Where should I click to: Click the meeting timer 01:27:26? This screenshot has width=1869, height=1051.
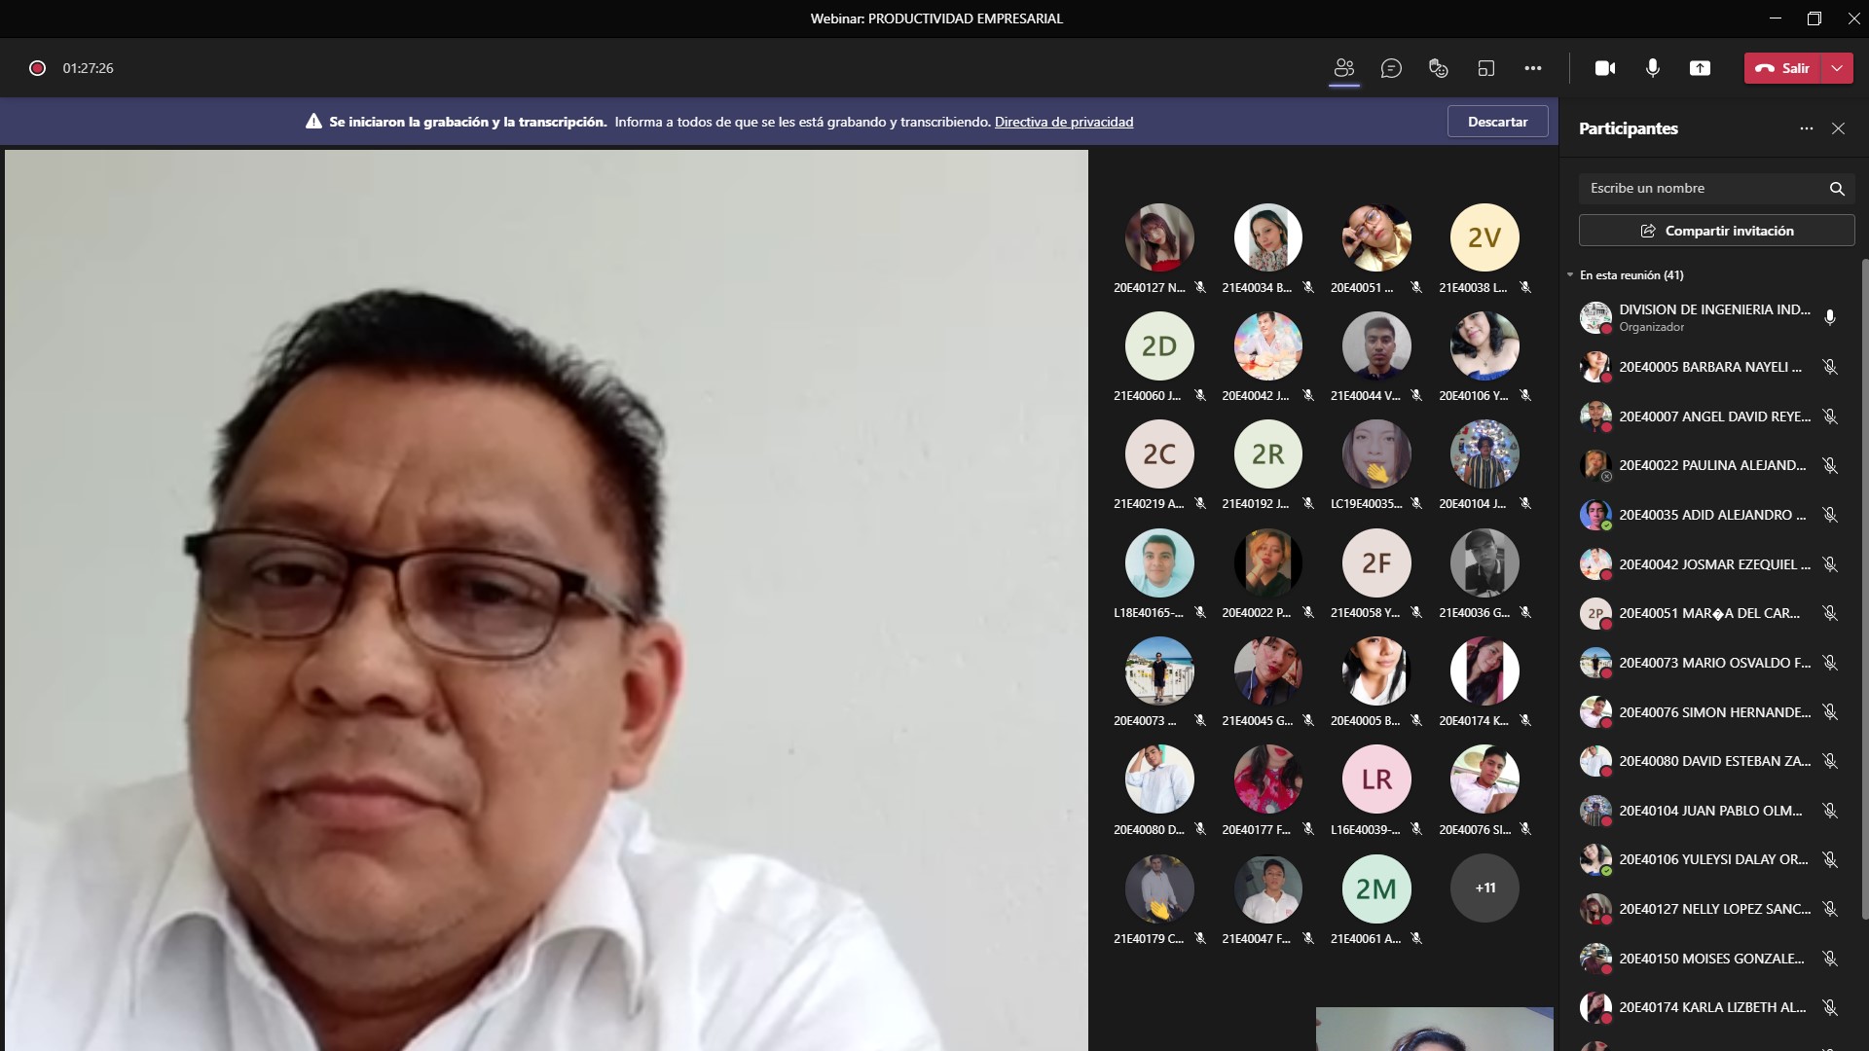point(88,68)
